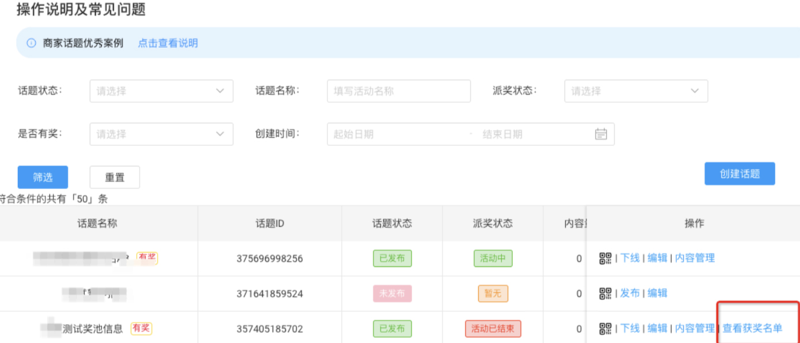800x343 pixels.
Task: Click the info icon beside 商家话题优秀案例
Action: [31, 43]
